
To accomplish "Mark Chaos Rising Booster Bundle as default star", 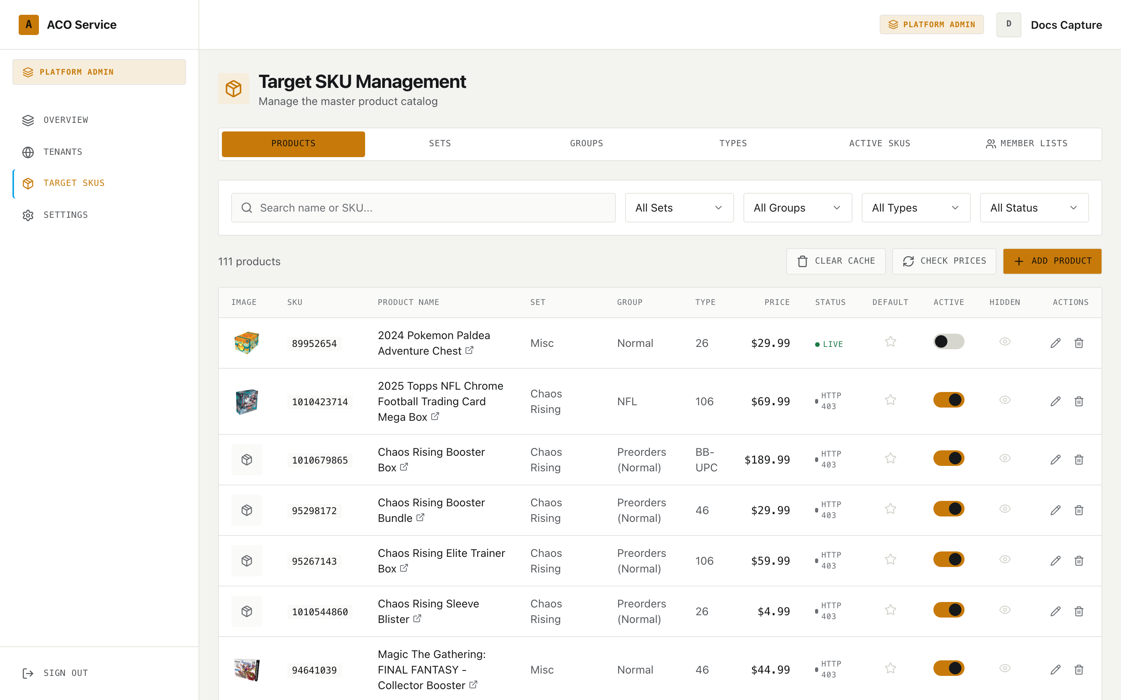I will 890,509.
